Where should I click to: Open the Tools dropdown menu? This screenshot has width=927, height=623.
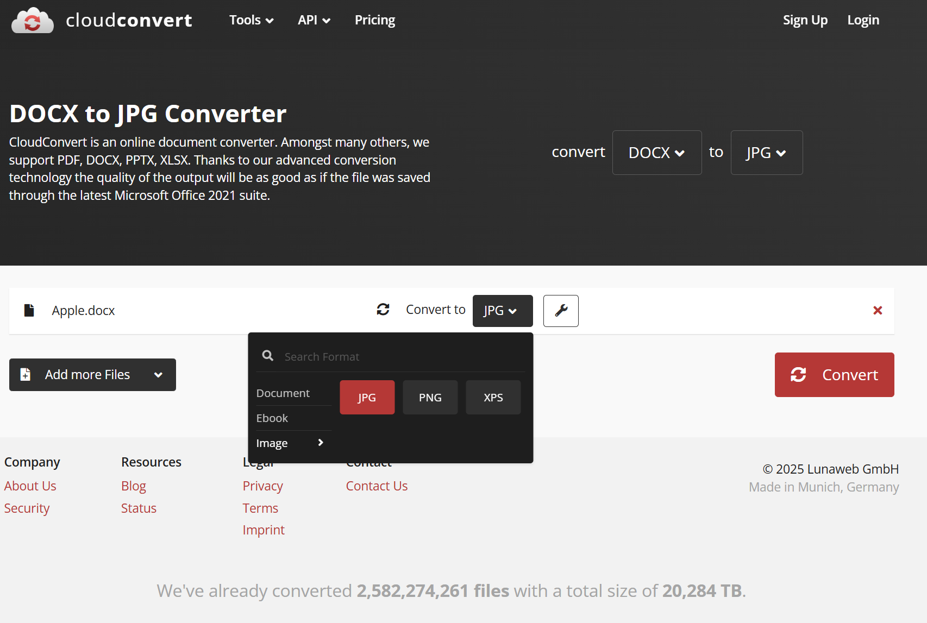coord(251,20)
